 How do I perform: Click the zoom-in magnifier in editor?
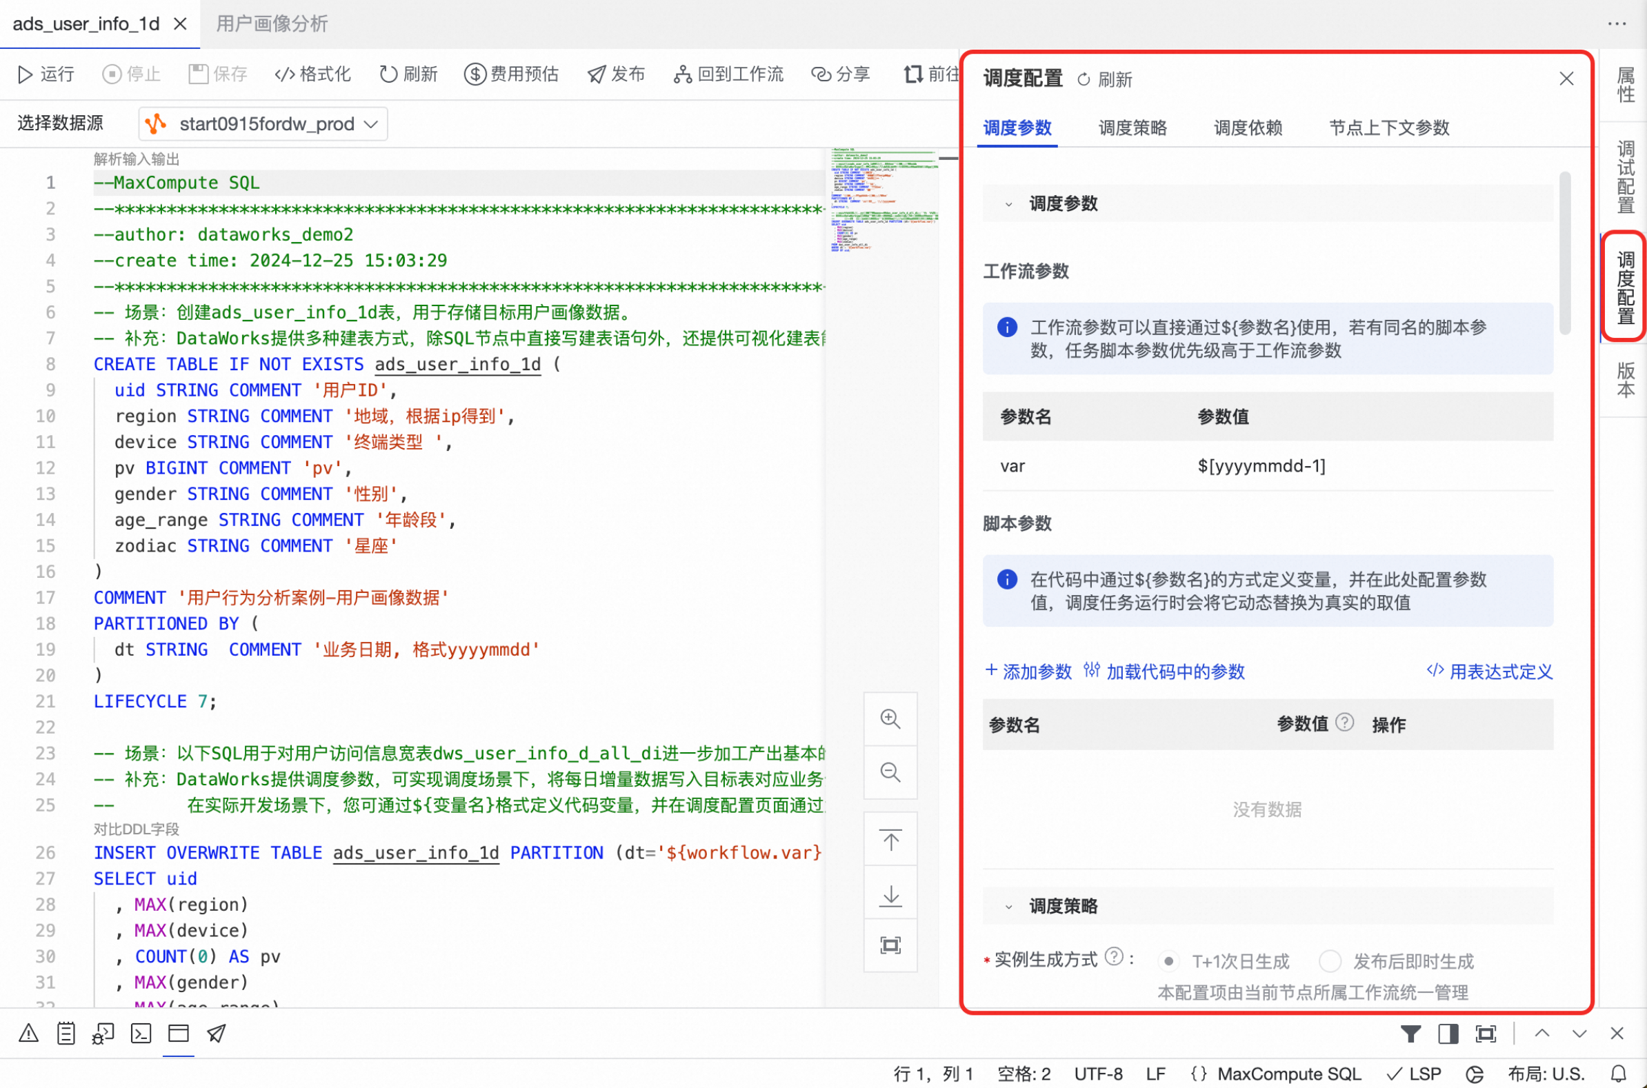coord(890,719)
